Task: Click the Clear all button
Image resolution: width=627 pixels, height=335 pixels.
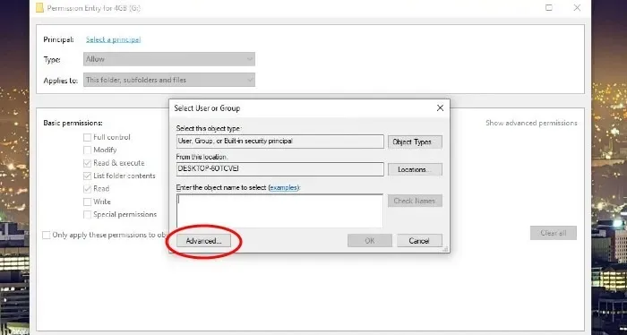Action: point(553,233)
